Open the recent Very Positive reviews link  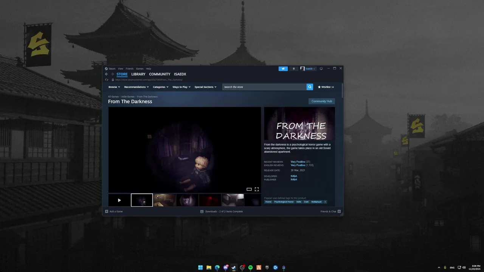pos(298,162)
